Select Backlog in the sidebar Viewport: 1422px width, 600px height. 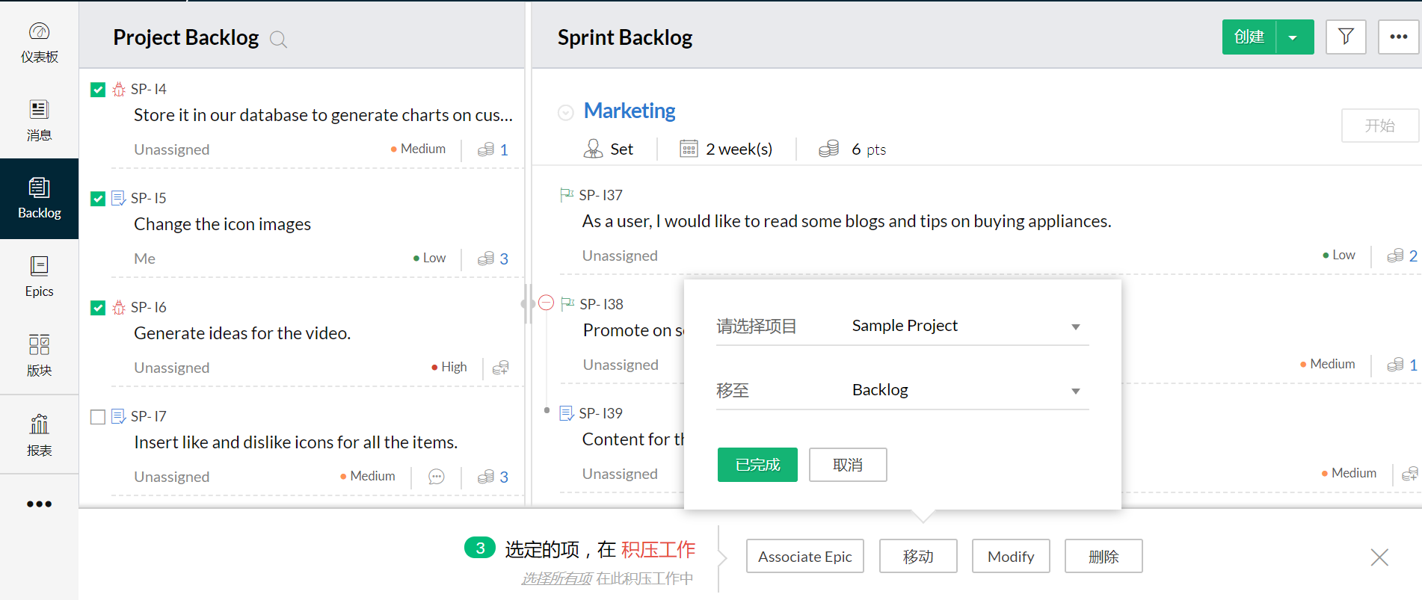[x=39, y=199]
